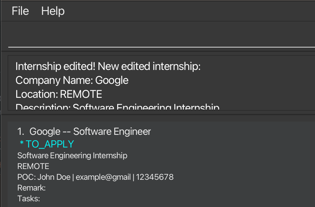Click the result panel divider
315x207 pixels.
pyautogui.click(x=157, y=113)
